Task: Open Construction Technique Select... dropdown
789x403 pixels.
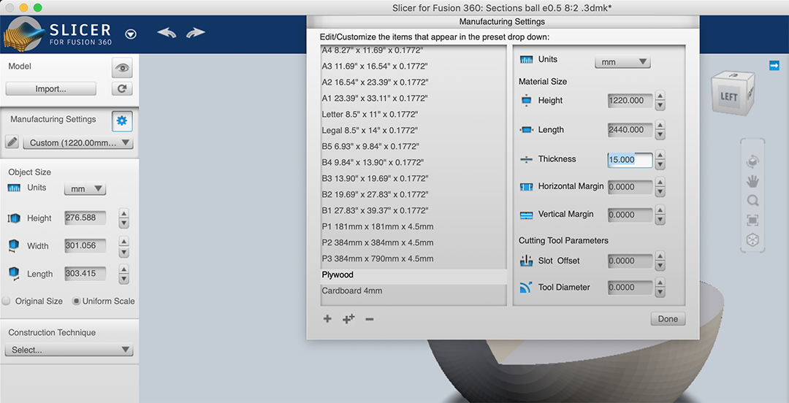Action: [x=69, y=350]
